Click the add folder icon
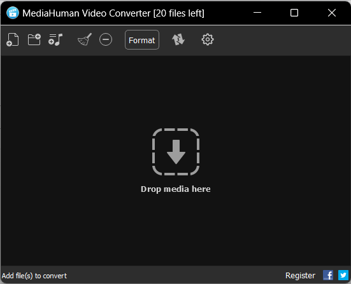 point(34,39)
